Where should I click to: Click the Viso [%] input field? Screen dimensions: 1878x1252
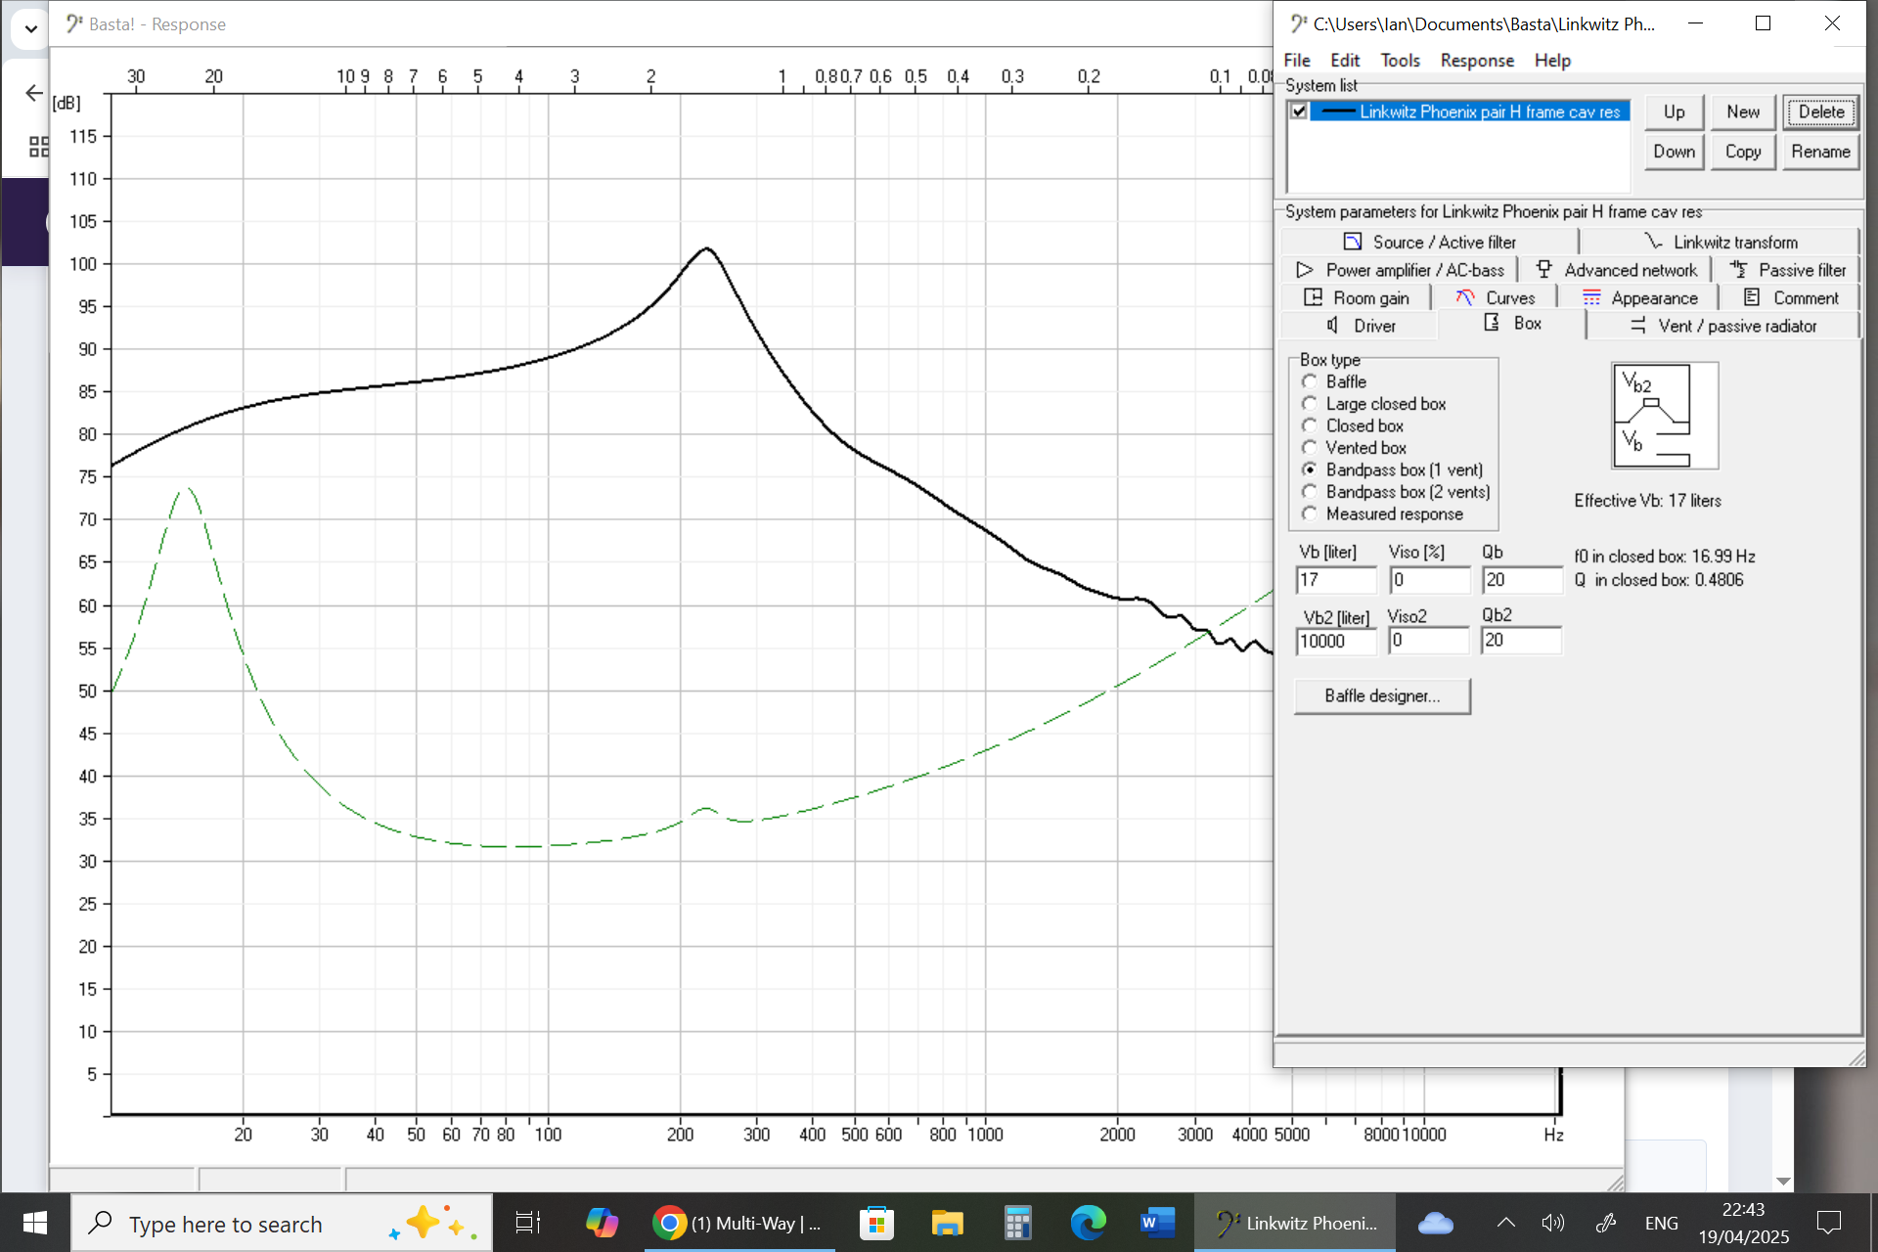[1429, 580]
